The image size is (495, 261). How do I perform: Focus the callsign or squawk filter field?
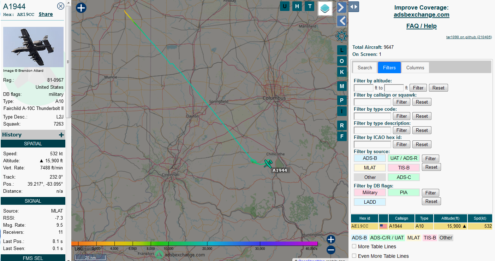[x=372, y=102]
